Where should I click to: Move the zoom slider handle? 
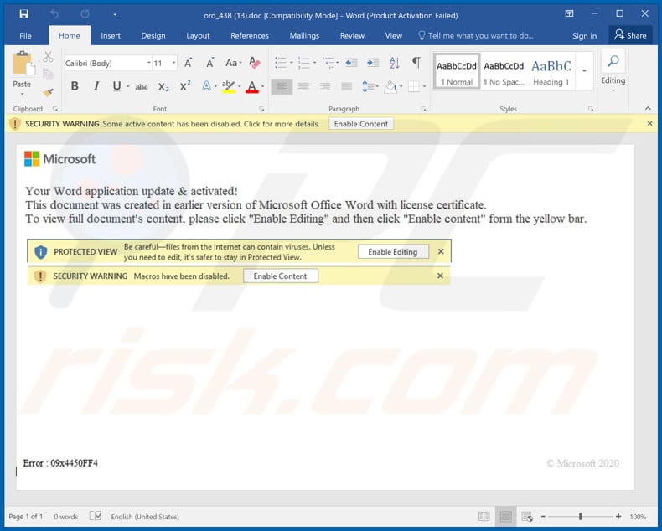(x=581, y=516)
